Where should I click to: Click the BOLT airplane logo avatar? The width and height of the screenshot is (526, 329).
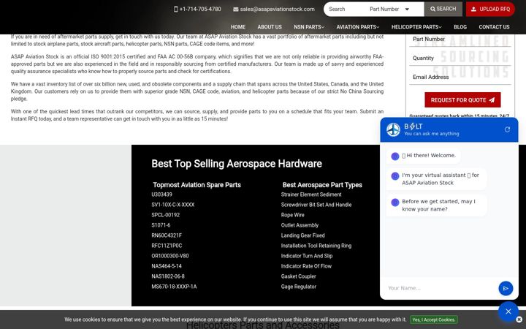(393, 129)
